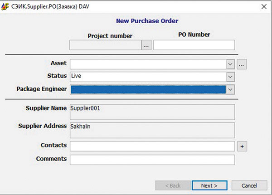Open the Project number browse ellipsis button
The width and height of the screenshot is (272, 195).
(x=146, y=45)
